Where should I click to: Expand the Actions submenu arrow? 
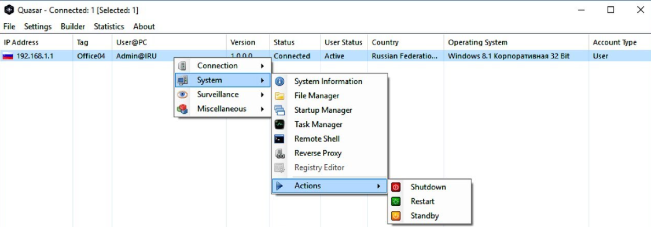(x=378, y=186)
